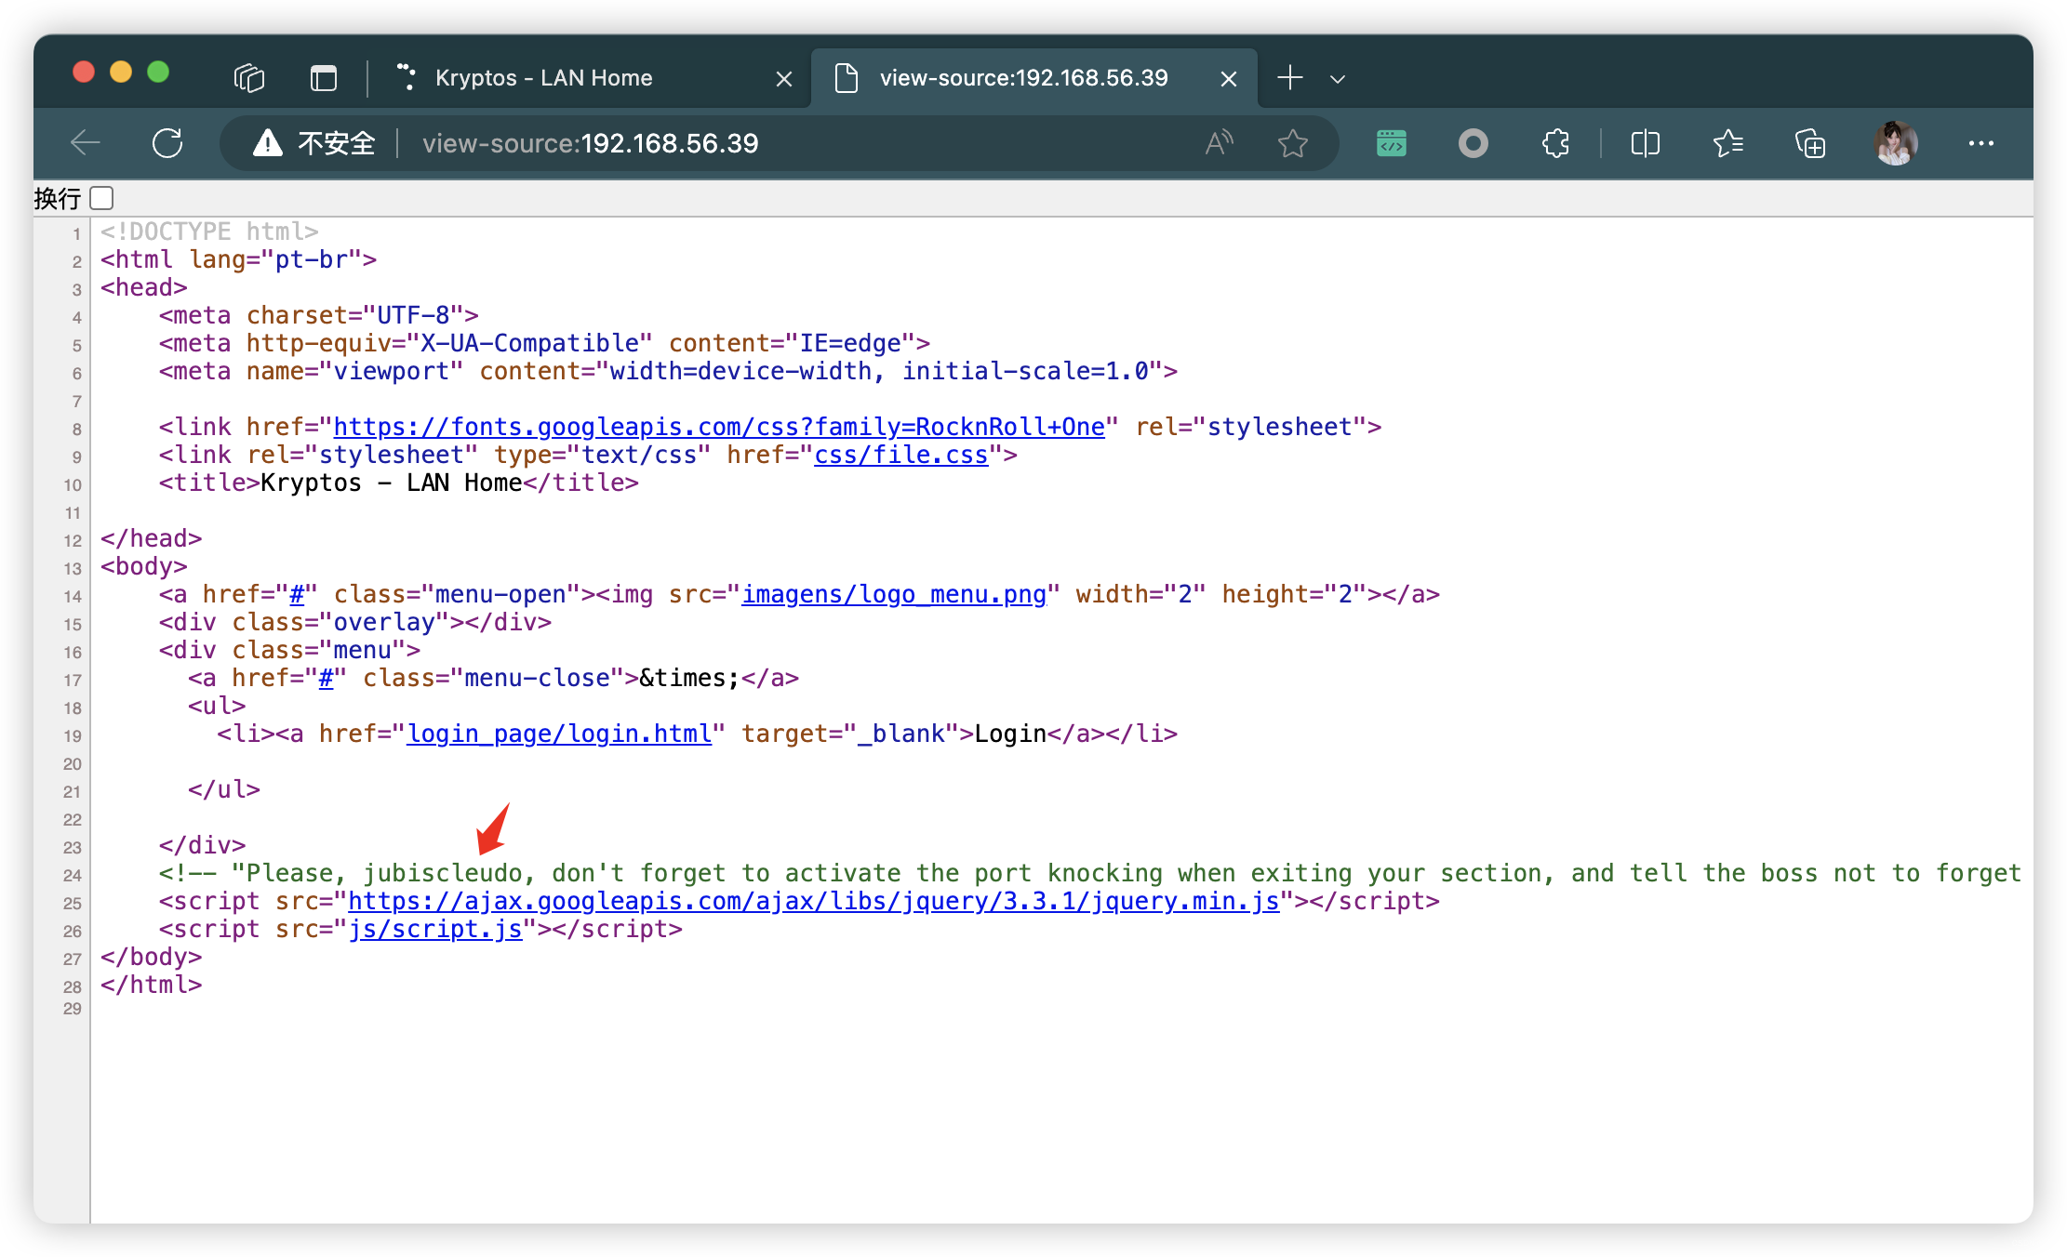Viewport: 2067px width, 1257px height.
Task: Click the 'Kryptos – LAN Home' title text
Action: point(392,483)
